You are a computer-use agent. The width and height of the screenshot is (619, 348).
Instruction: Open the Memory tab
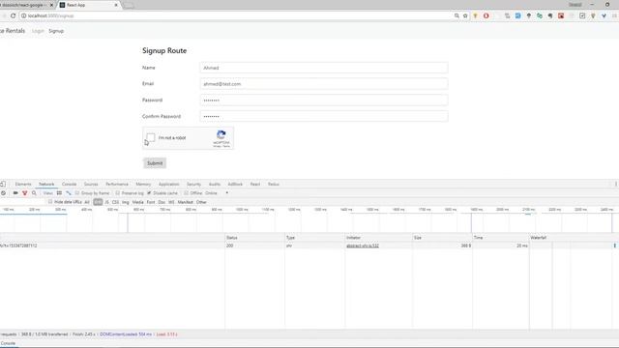click(x=143, y=184)
